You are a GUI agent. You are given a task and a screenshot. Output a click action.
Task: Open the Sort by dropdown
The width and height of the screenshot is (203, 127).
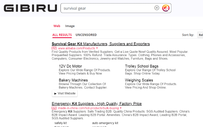click(x=200, y=35)
